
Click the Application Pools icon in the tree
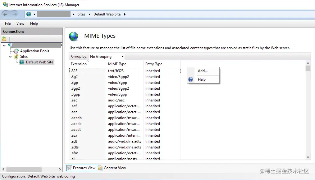(x=16, y=51)
